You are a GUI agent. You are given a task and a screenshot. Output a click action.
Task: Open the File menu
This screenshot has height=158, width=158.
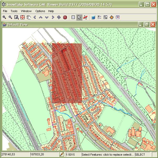(x=5, y=11)
